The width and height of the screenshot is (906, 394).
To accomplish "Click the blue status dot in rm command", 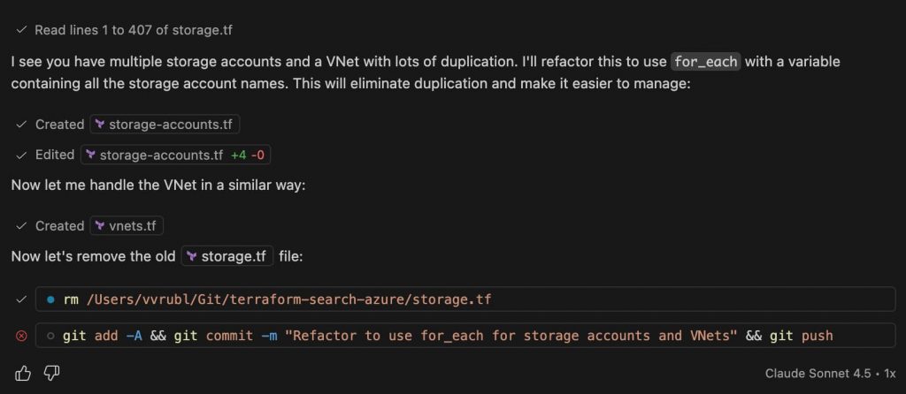I will point(50,299).
